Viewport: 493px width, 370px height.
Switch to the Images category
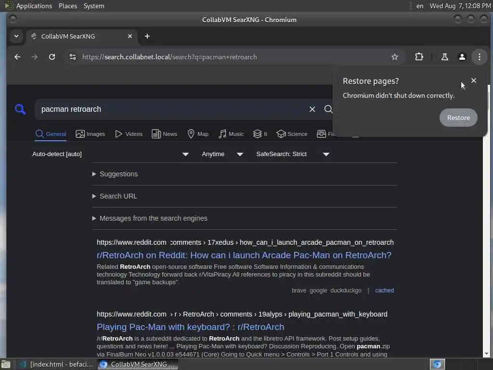(x=90, y=134)
